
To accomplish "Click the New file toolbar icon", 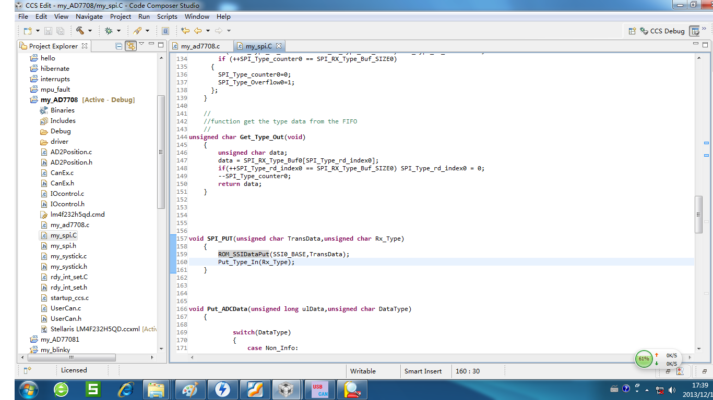I will pos(27,31).
